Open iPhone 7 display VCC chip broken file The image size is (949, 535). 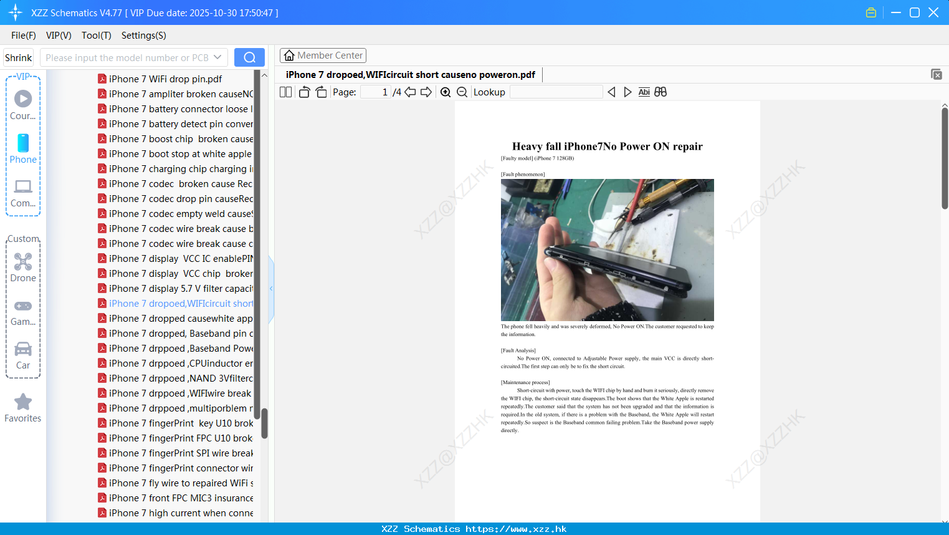(x=175, y=273)
